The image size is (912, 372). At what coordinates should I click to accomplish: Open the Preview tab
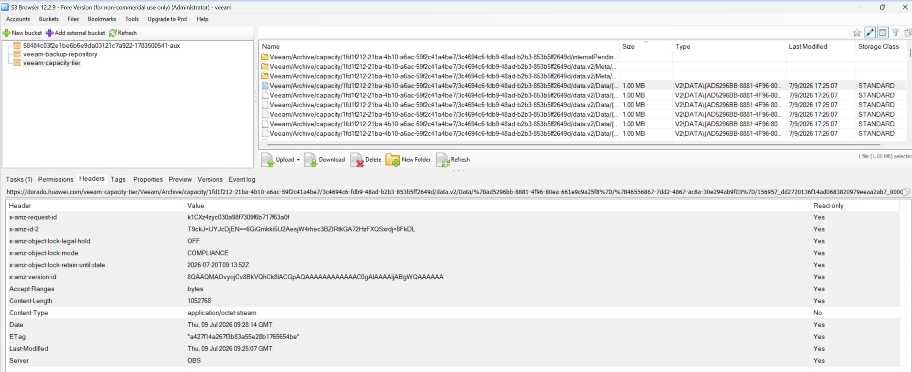tap(180, 179)
